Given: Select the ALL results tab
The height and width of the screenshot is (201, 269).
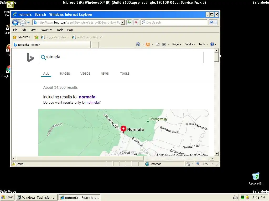Looking at the screenshot, I should click(x=46, y=74).
